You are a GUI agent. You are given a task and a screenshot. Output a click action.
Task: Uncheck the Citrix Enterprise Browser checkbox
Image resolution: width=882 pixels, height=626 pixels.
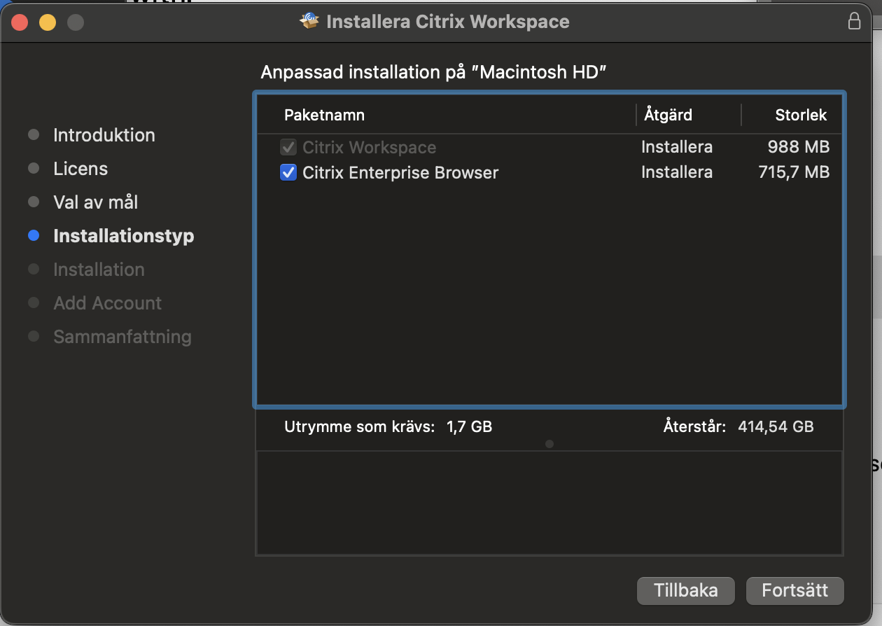[x=288, y=172]
